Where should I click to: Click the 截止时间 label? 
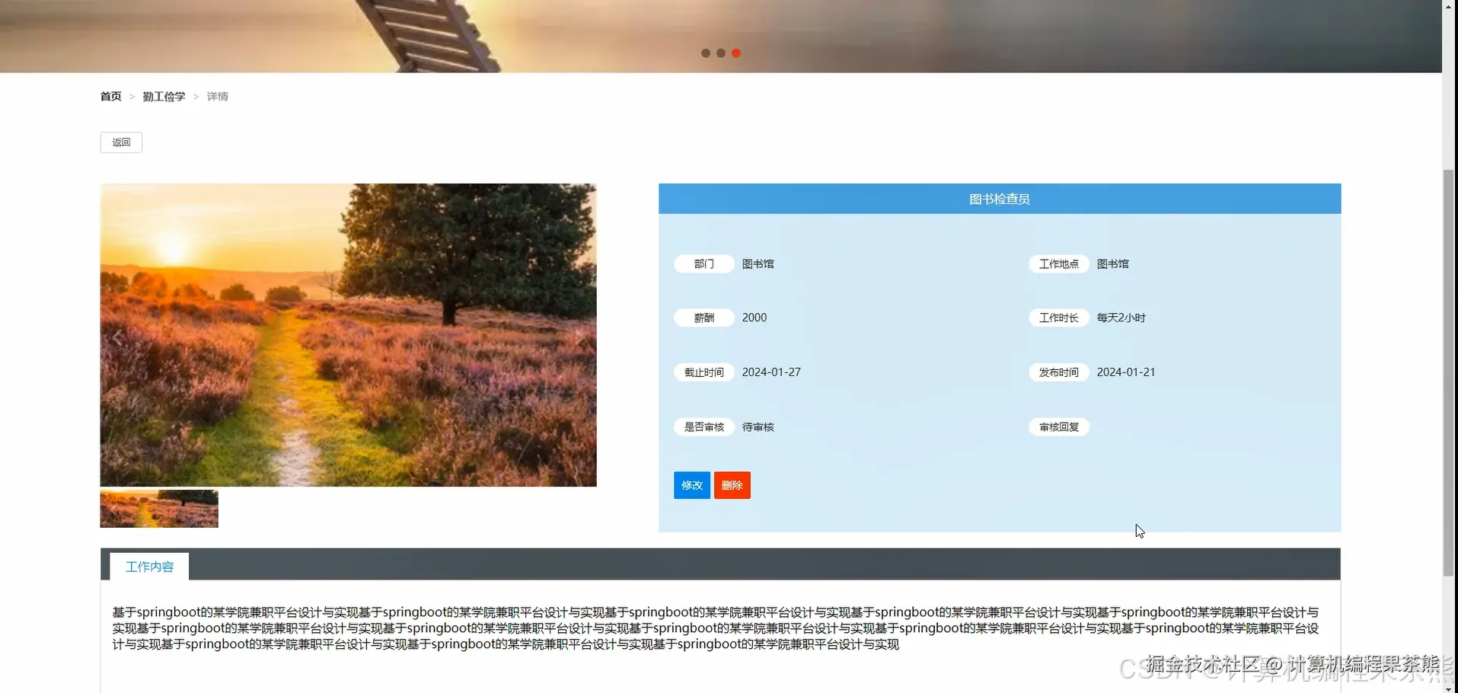point(704,372)
